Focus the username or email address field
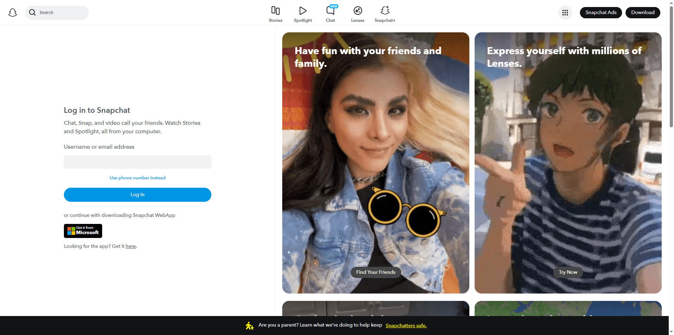 137,162
